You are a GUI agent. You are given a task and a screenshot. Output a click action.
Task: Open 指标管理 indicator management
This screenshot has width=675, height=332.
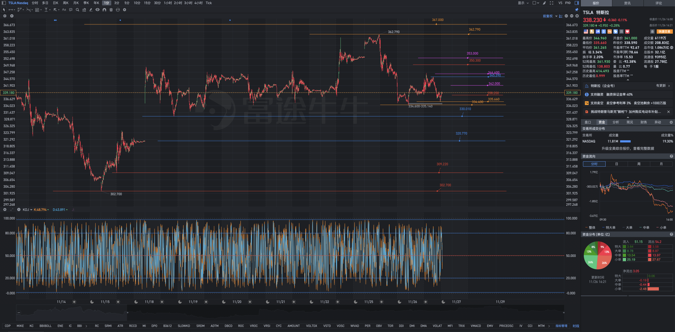pos(561,326)
